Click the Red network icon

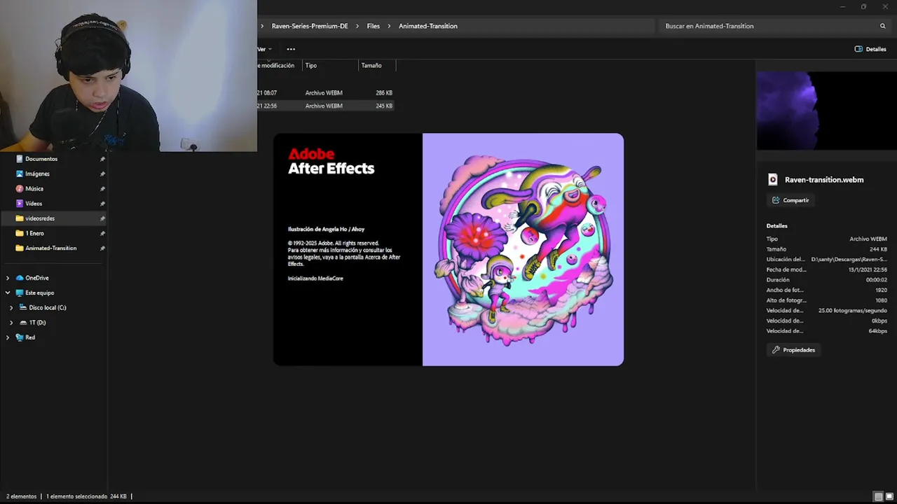[x=20, y=337]
